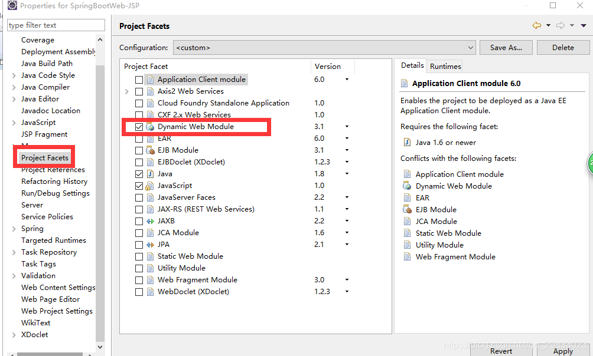Click the Utility Module facet icon
The height and width of the screenshot is (356, 593).
click(150, 268)
